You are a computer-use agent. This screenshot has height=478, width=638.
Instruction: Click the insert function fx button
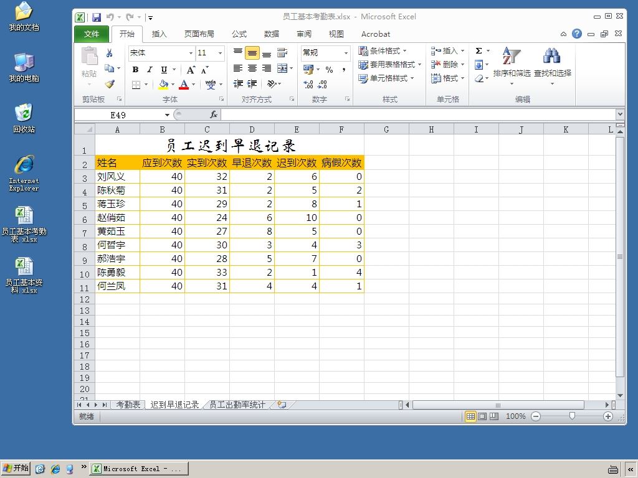(x=214, y=115)
